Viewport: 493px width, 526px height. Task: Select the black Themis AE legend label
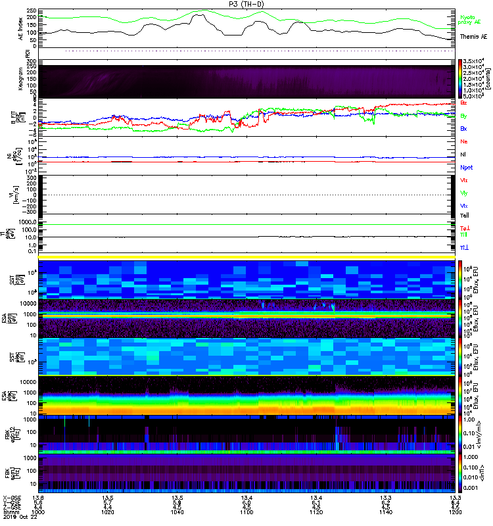pos(473,37)
